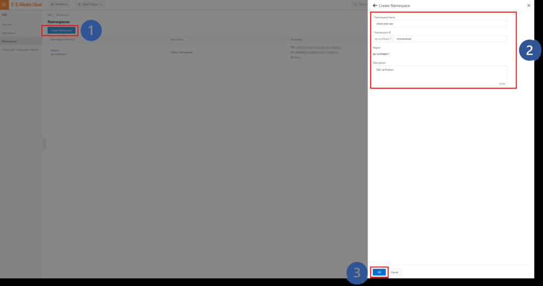
Task: Expand the Japan (Tokyo) region dropdown
Action: (90, 4)
